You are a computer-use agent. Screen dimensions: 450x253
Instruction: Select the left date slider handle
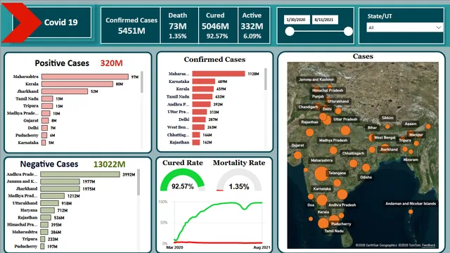[x=290, y=31]
